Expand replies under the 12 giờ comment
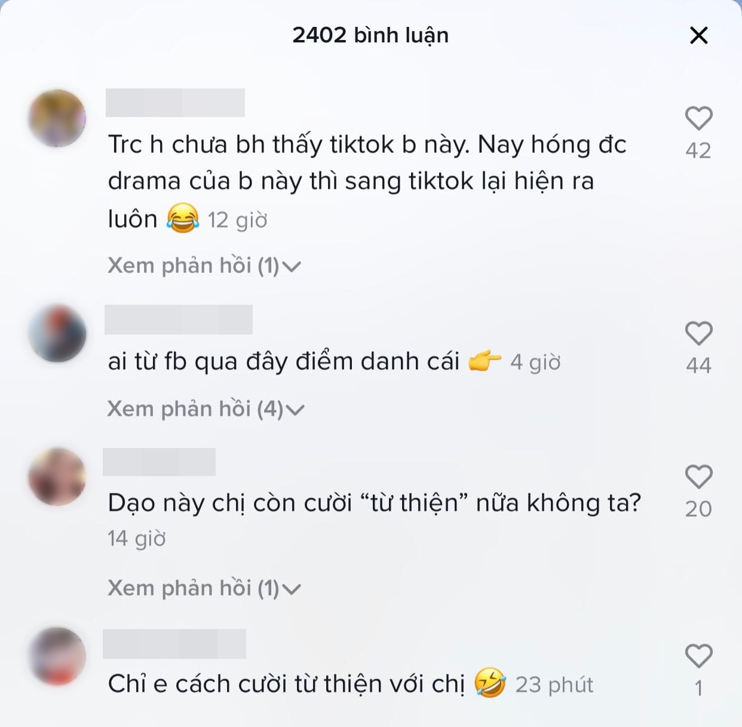Image resolution: width=742 pixels, height=727 pixels. click(204, 266)
